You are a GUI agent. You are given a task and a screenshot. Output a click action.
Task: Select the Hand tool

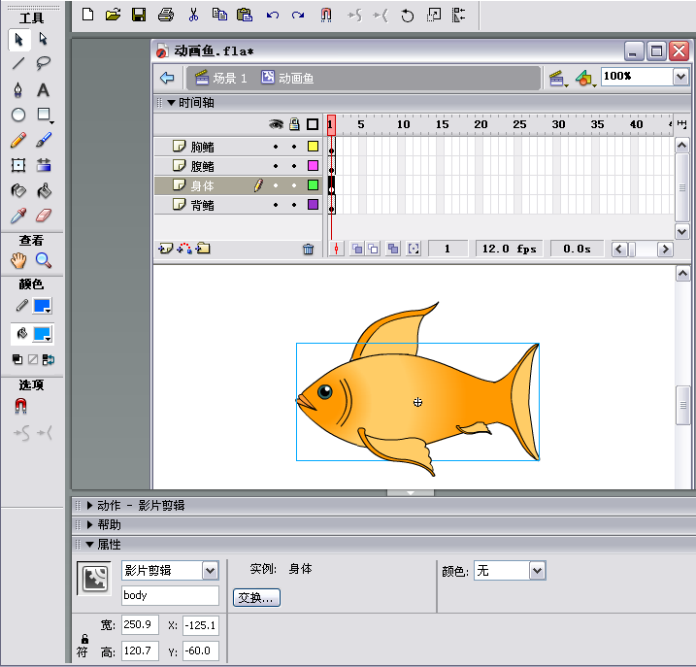[17, 260]
